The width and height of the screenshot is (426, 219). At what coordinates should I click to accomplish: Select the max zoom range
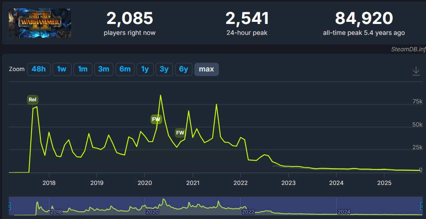click(207, 69)
